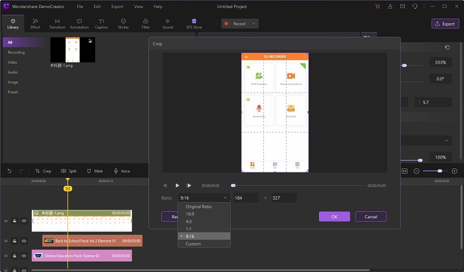
Task: Toggle lock on Back to School track
Action: pos(14,241)
